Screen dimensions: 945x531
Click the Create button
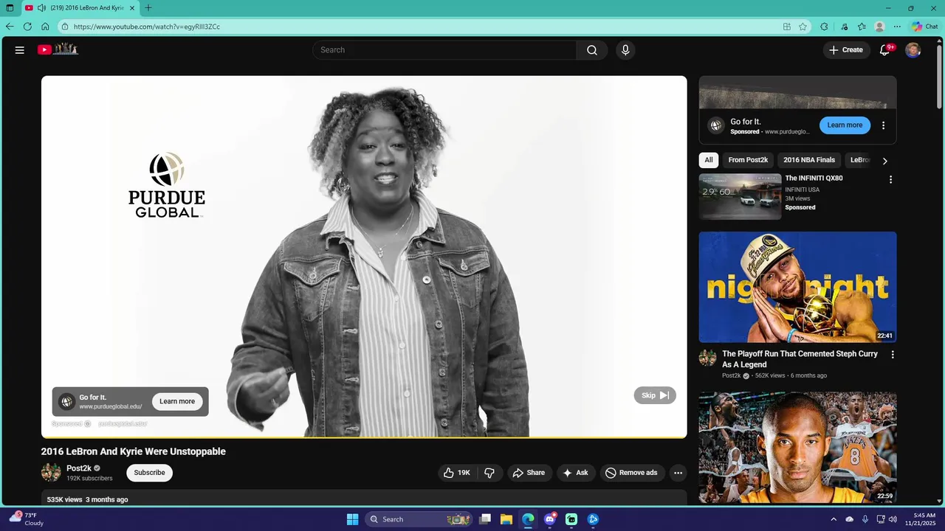pyautogui.click(x=846, y=50)
